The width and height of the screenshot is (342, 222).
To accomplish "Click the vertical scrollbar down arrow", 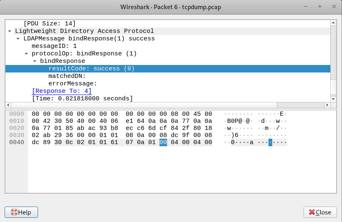I will pos(333,99).
